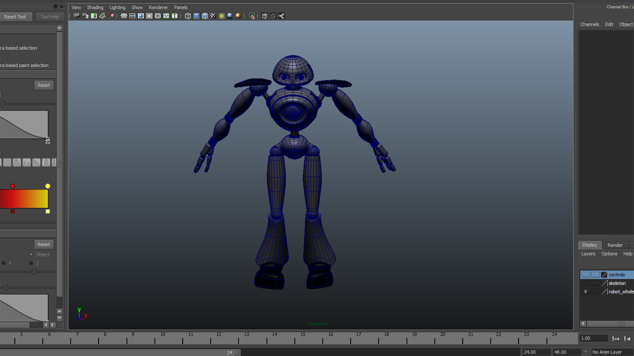Toggle visibility of the controls layer
The width and height of the screenshot is (634, 356).
[x=585, y=274]
